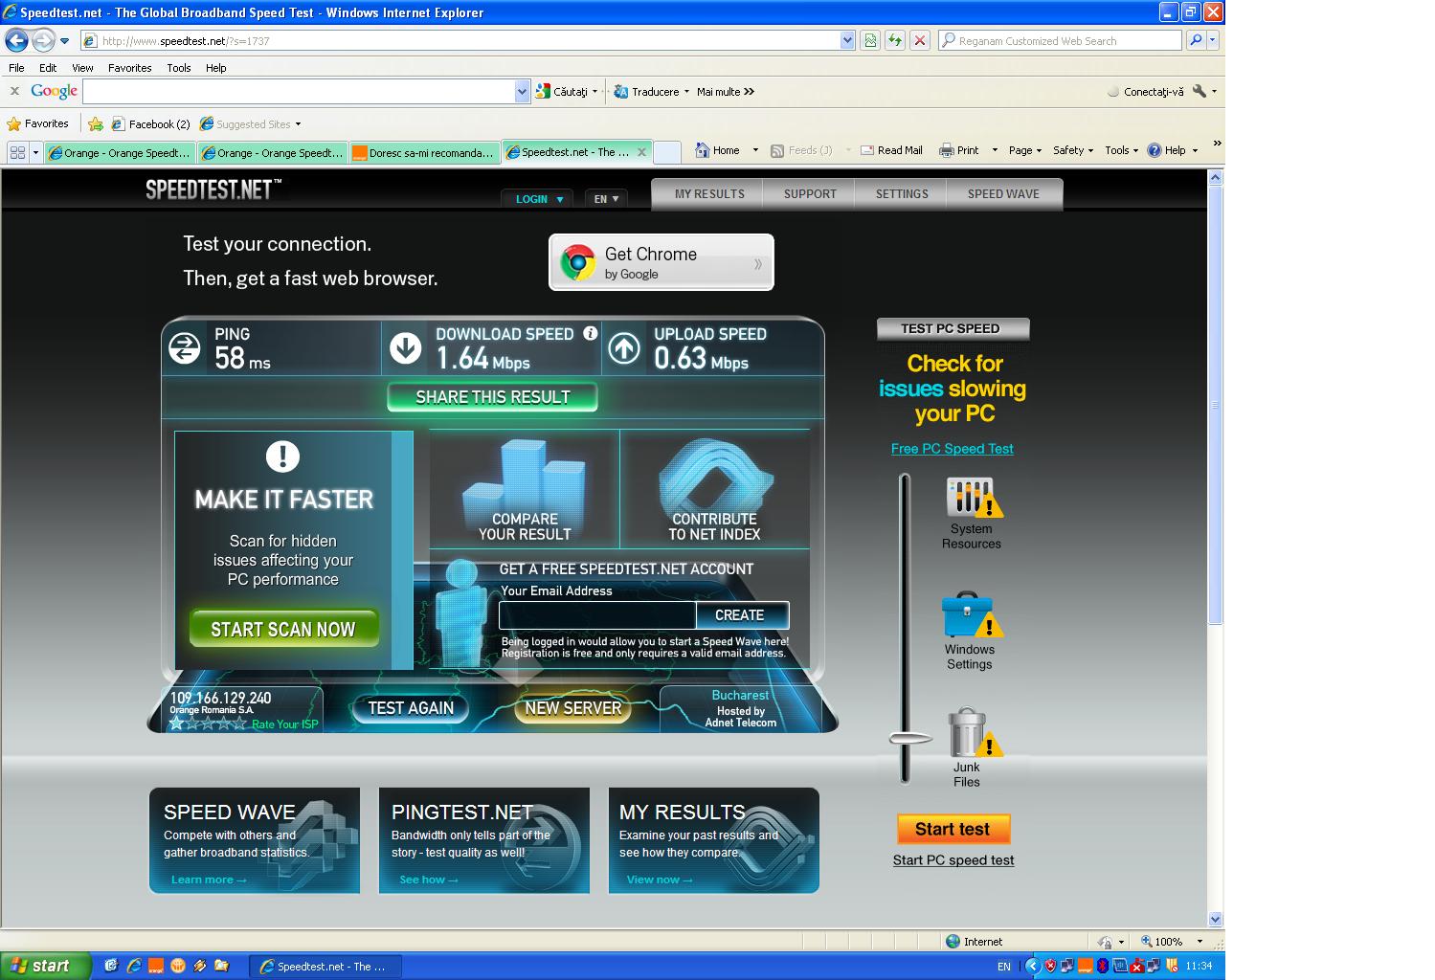The image size is (1435, 980).
Task: Click the CREATE account button
Action: (742, 615)
